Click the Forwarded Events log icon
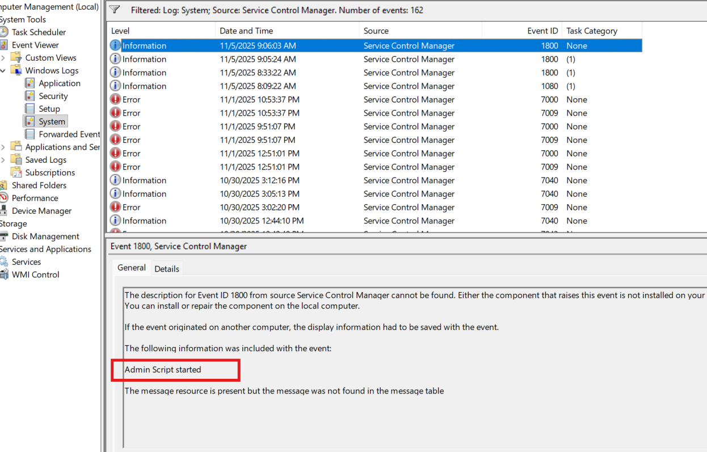Image resolution: width=707 pixels, height=452 pixels. tap(30, 134)
